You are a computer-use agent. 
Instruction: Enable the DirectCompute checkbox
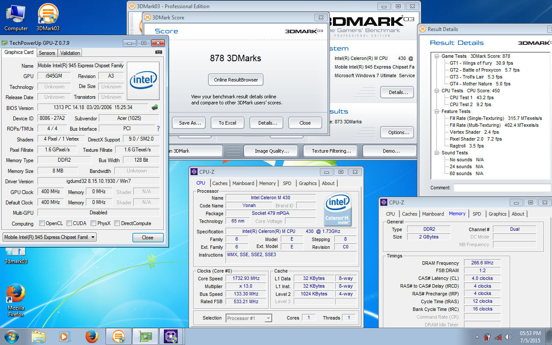click(117, 223)
